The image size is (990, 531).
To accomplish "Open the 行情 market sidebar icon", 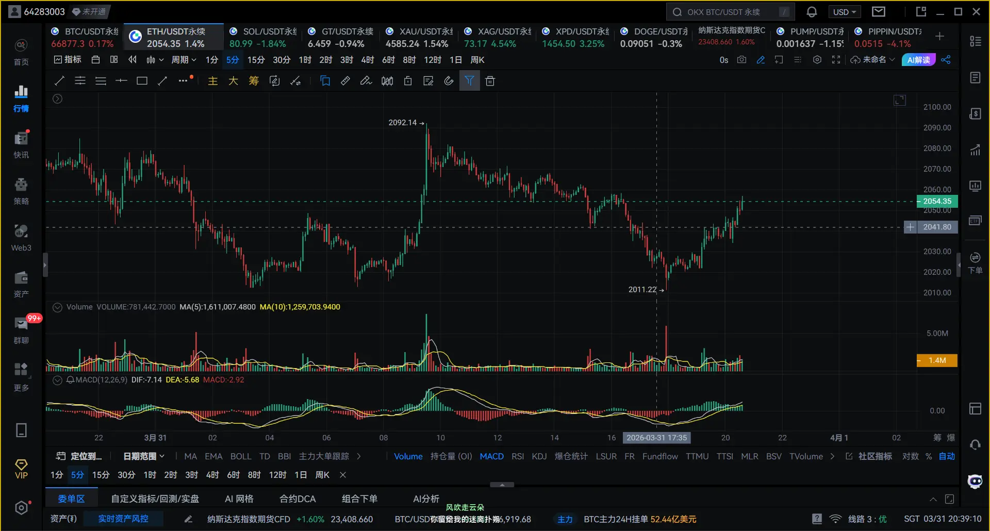I will pos(21,98).
